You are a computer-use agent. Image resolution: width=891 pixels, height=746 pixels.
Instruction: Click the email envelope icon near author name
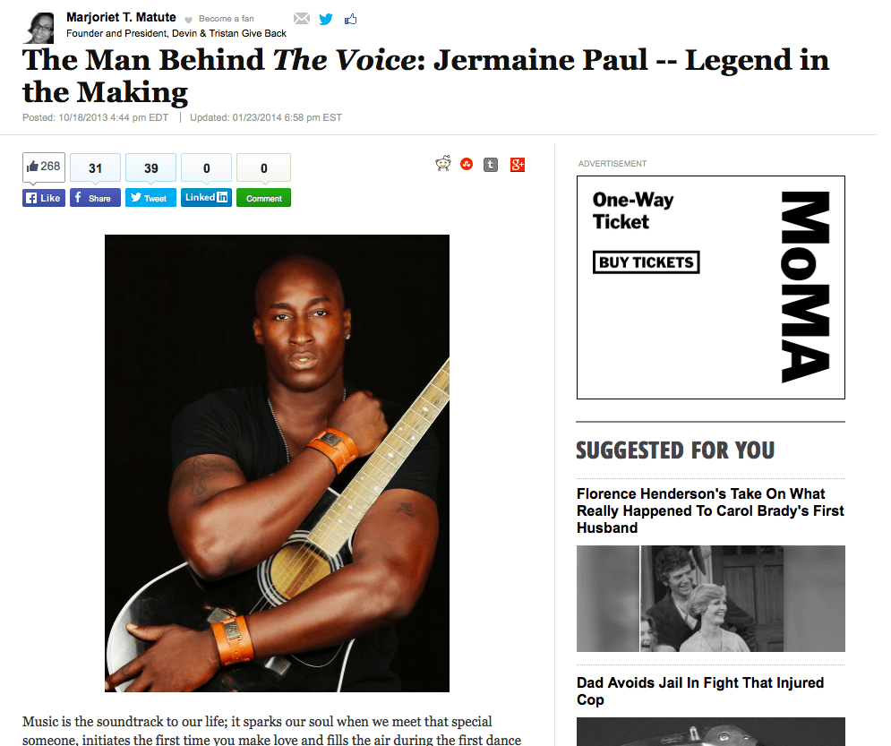click(x=302, y=19)
